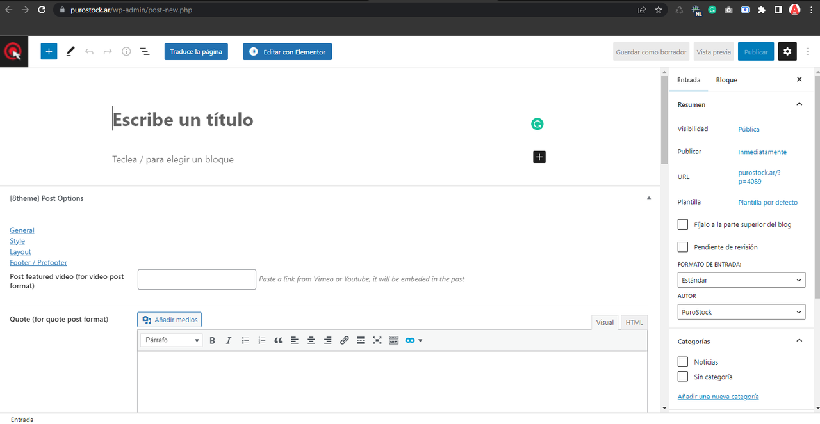Click the redo arrow
This screenshot has width=820, height=424.
[x=108, y=51]
